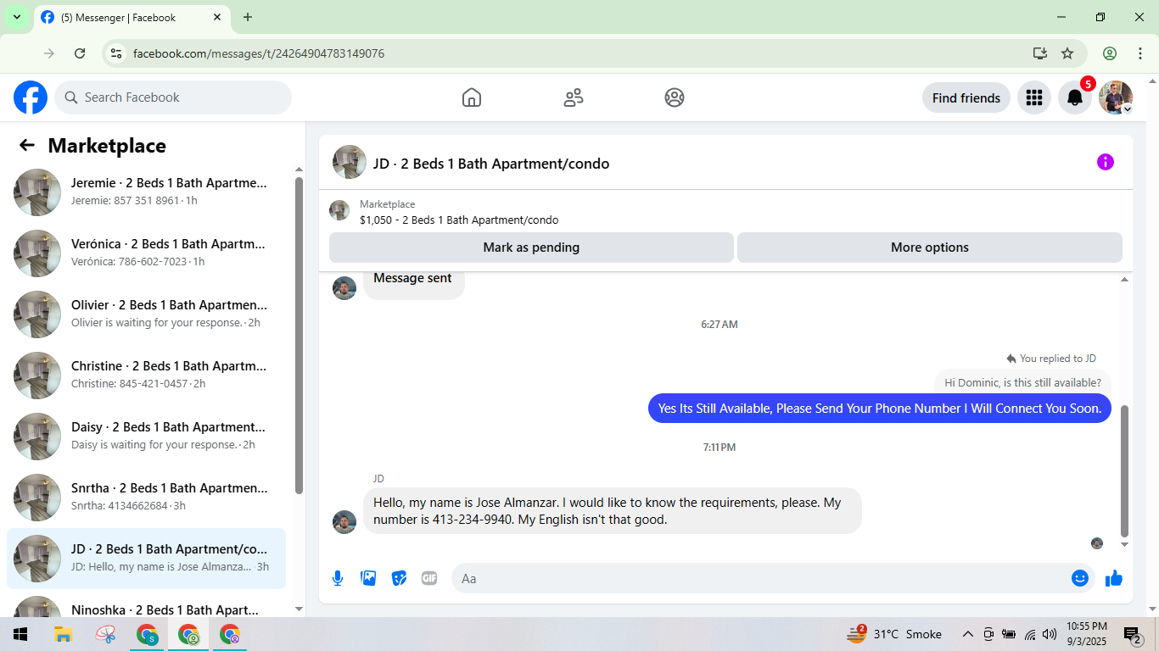
Task: Choose a sticker with the sticker icon
Action: (399, 578)
